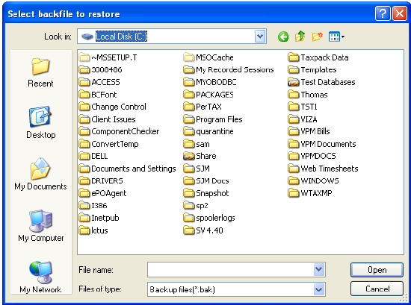Jump to My Network shortcut

pyautogui.click(x=40, y=277)
